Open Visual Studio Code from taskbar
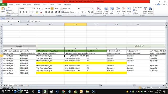Image resolution: width=168 pixels, height=94 pixels. (x=57, y=91)
